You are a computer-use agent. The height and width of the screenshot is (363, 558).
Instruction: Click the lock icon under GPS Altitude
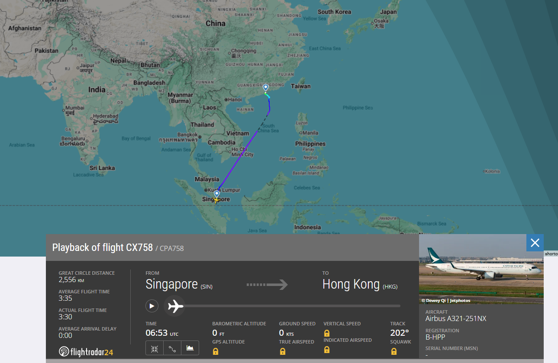pyautogui.click(x=216, y=351)
